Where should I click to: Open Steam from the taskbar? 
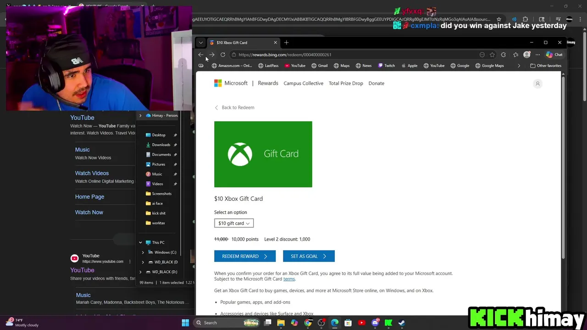pos(402,323)
